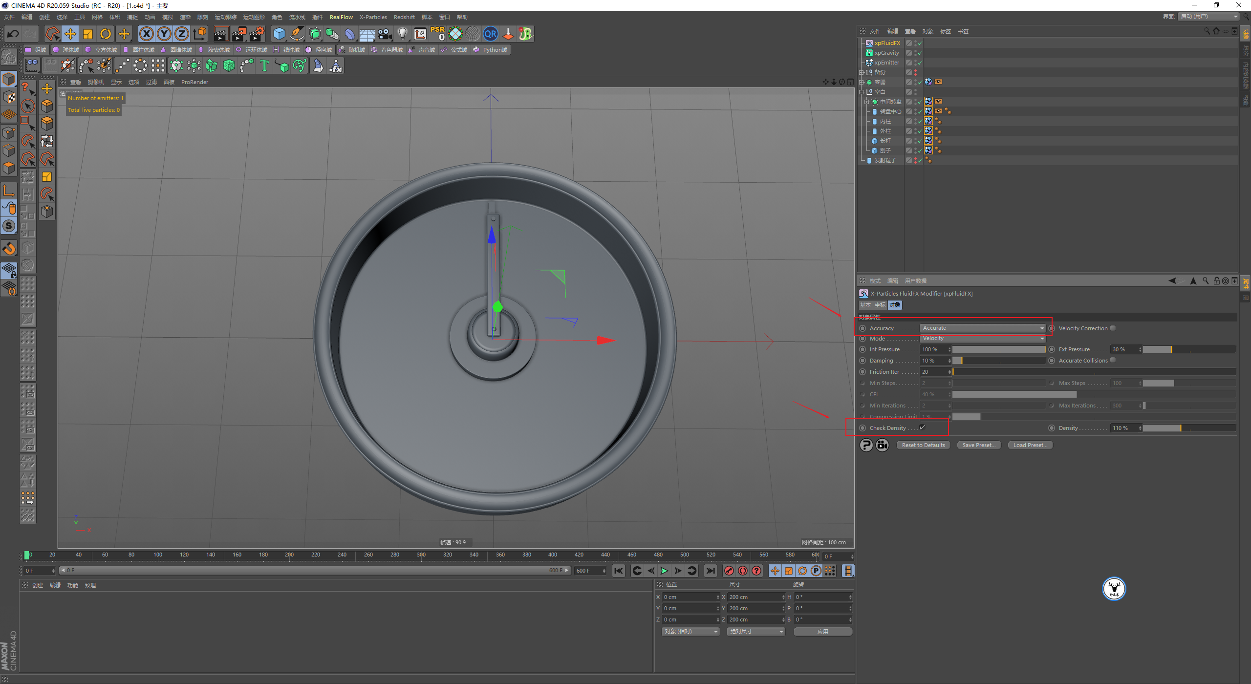The image size is (1251, 684).
Task: Click the Undo arrow icon
Action: [13, 34]
